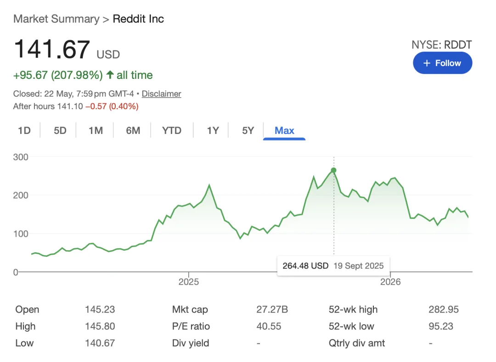Click the 141.67 current price
The height and width of the screenshot is (362, 496).
(52, 49)
